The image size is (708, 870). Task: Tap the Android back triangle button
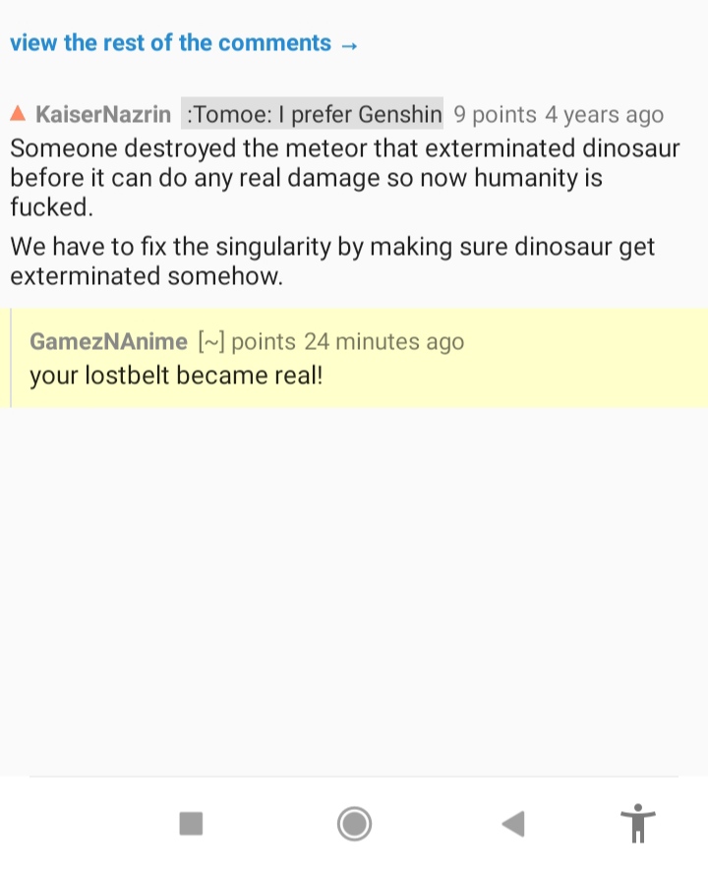pos(513,823)
